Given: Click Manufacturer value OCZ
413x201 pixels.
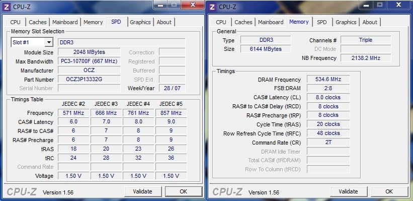Looking at the screenshot, I should pos(89,71).
